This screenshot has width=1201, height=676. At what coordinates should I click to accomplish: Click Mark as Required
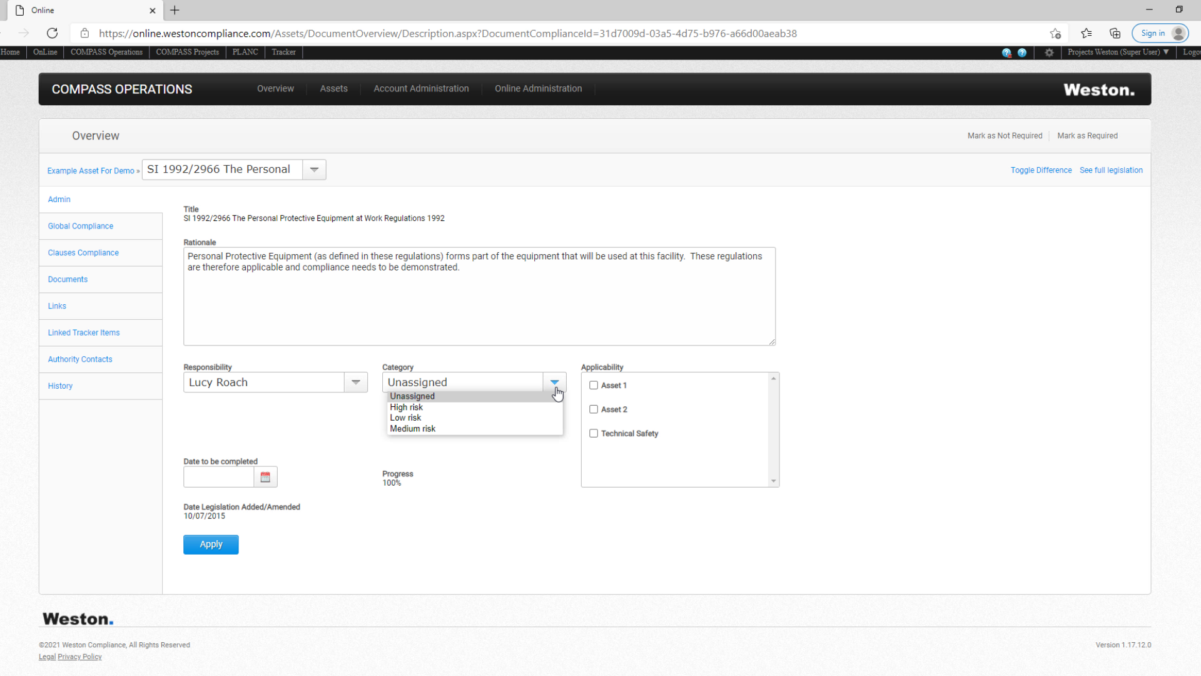pyautogui.click(x=1087, y=136)
